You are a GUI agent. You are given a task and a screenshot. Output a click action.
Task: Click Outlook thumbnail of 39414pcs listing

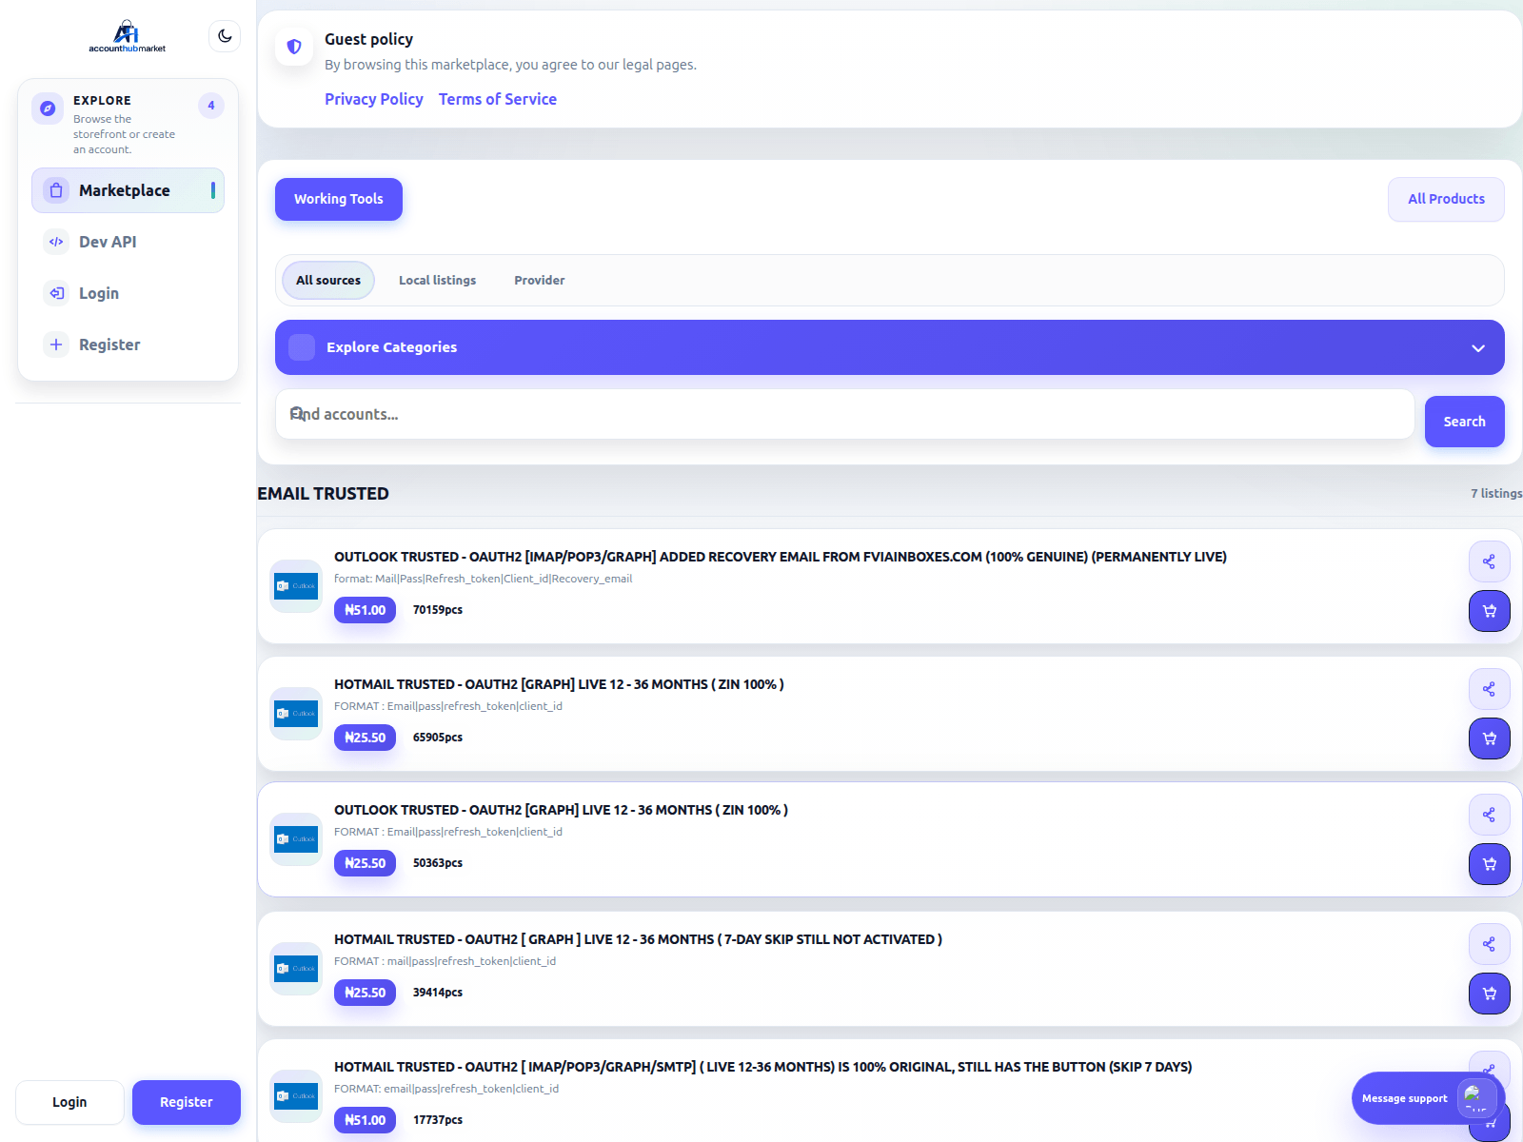pyautogui.click(x=296, y=969)
